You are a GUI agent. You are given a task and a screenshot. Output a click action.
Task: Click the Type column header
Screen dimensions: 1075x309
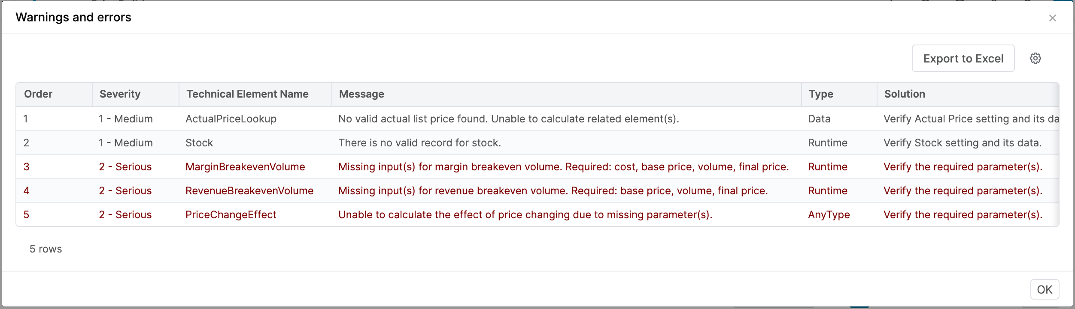[821, 94]
